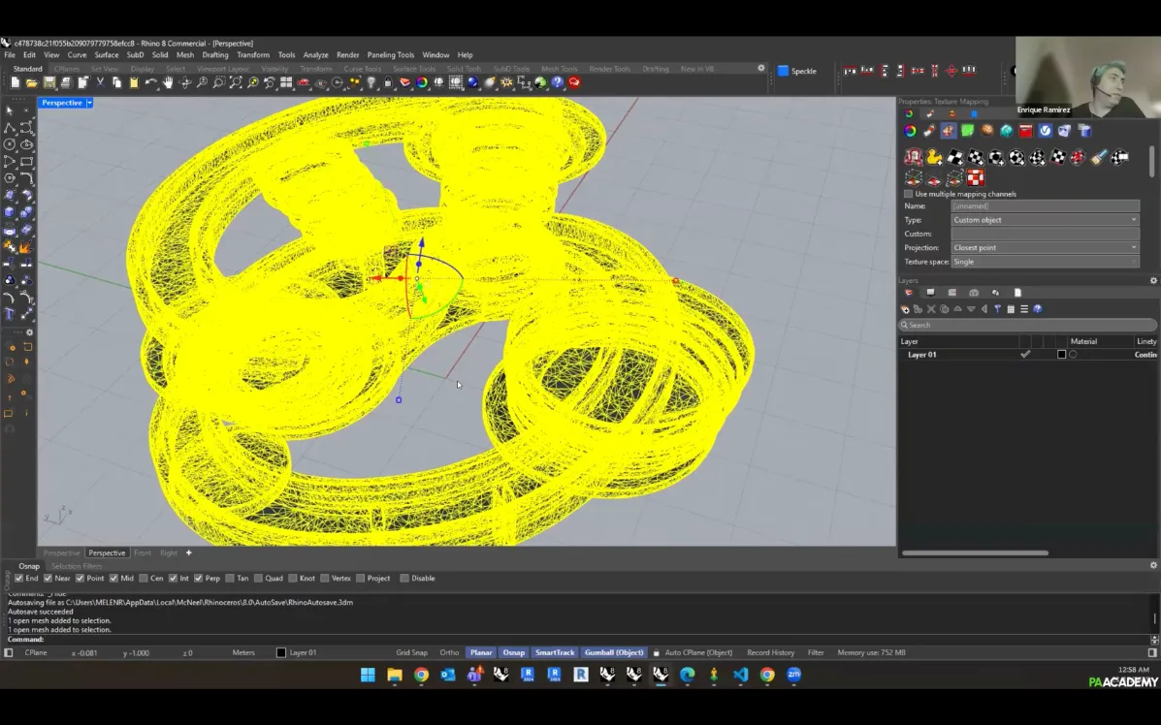The height and width of the screenshot is (725, 1161).
Task: Open the Type dropdown showing Custom object
Action: [1045, 220]
